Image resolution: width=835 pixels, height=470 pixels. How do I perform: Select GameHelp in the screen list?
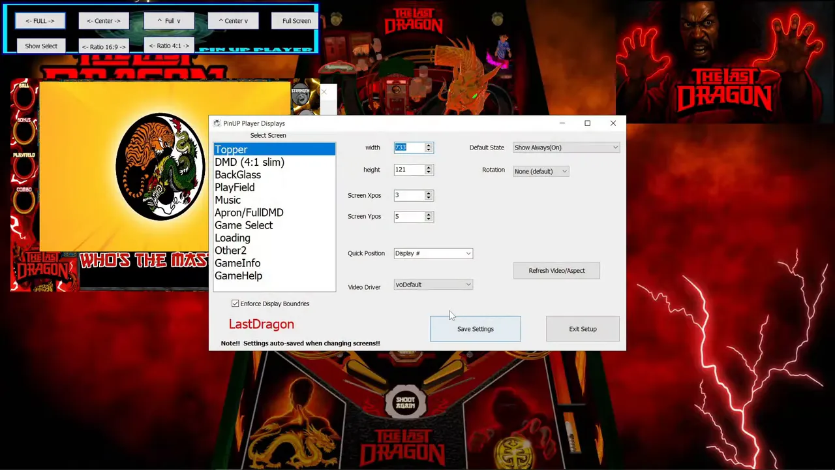pos(274,275)
